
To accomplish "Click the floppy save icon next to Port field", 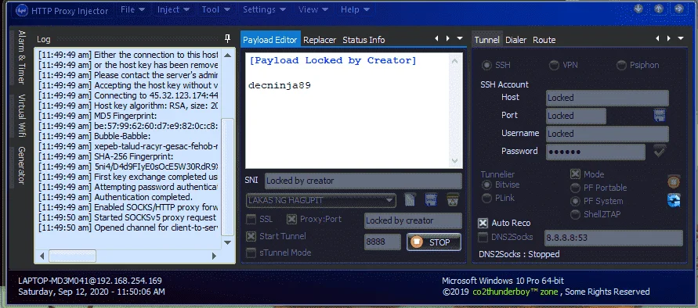I will [x=660, y=116].
